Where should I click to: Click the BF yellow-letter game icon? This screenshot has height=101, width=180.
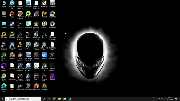(44, 14)
